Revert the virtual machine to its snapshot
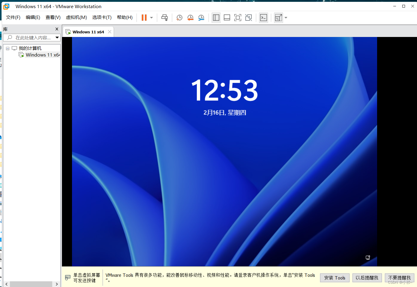This screenshot has width=417, height=287. click(x=190, y=18)
